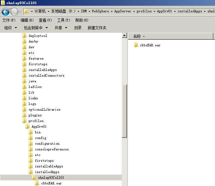Open the 组织 dropdown in the toolbar
This screenshot has height=186, width=215.
tap(11, 28)
